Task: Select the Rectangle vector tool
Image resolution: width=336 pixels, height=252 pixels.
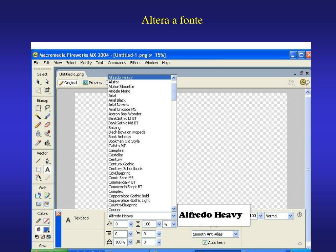Action: pos(38,169)
